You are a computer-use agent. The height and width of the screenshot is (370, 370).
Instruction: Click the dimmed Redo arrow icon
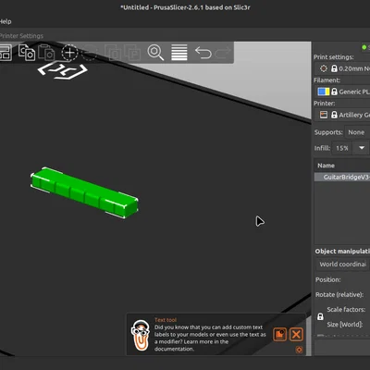point(223,53)
